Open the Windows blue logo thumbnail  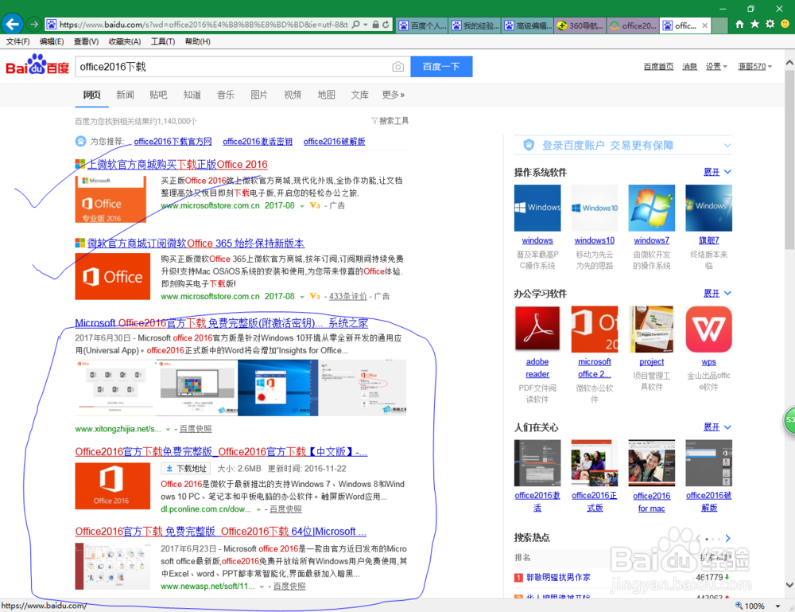coord(537,208)
